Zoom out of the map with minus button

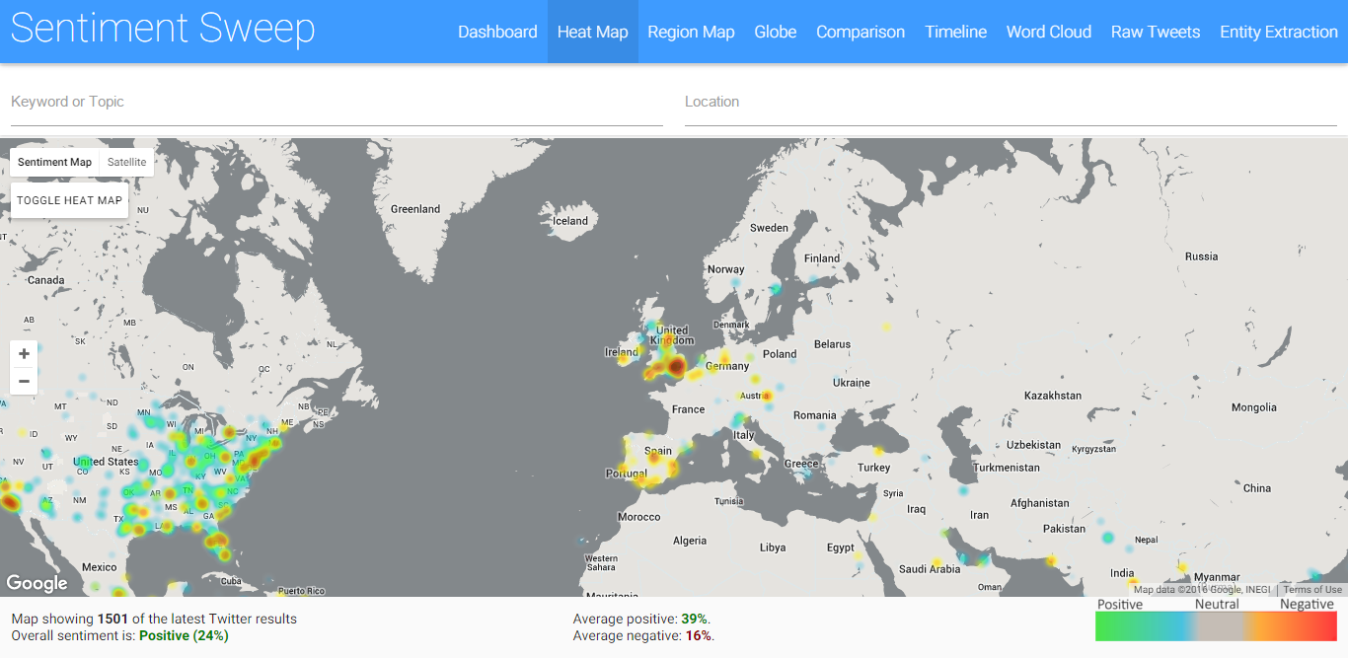(x=24, y=381)
